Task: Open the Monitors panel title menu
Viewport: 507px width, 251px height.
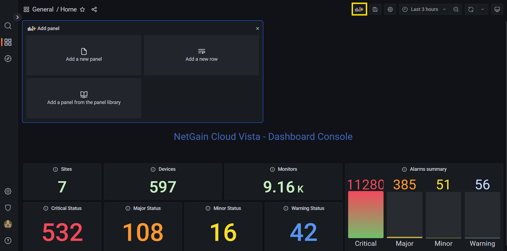Action: pos(288,169)
